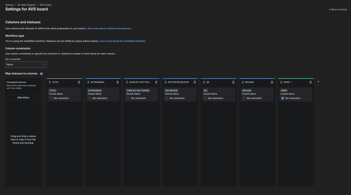Image resolution: width=351 pixels, height=195 pixels.
Task: Click the drag and drop hint text
Action: click(x=23, y=139)
